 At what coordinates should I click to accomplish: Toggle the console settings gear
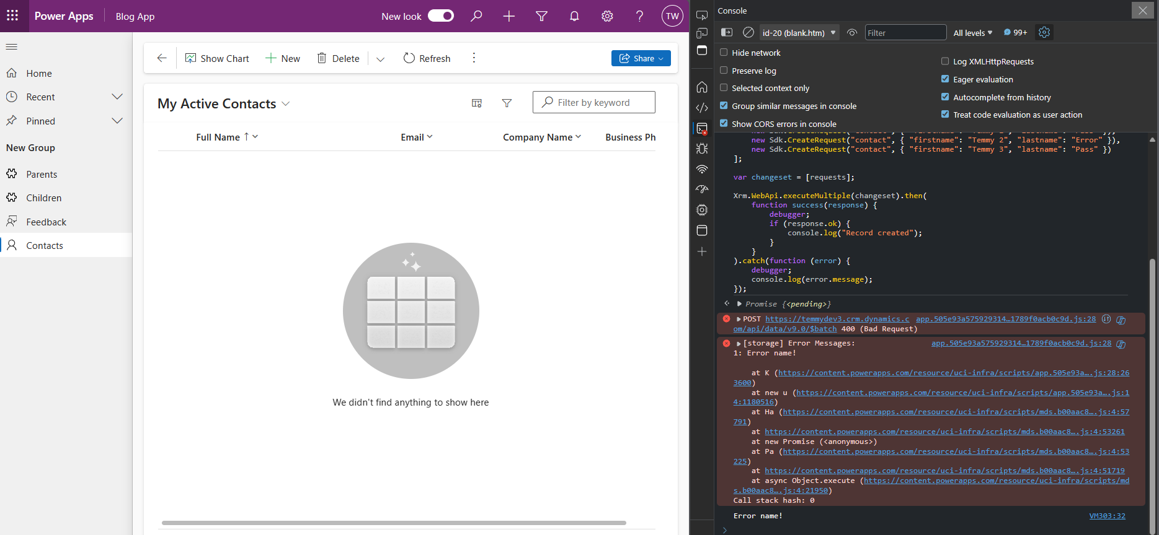(x=1044, y=32)
